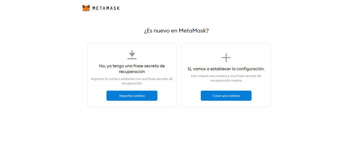This screenshot has height=162, width=353.
Task: Select the 'Sí, vamos a establecer' title
Action: click(226, 69)
